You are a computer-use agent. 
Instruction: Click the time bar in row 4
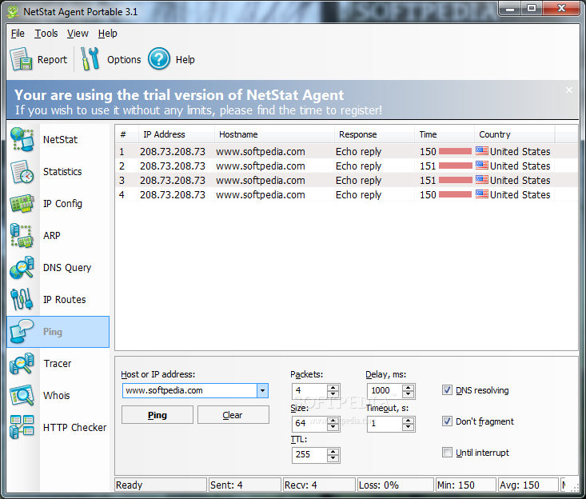tap(455, 194)
